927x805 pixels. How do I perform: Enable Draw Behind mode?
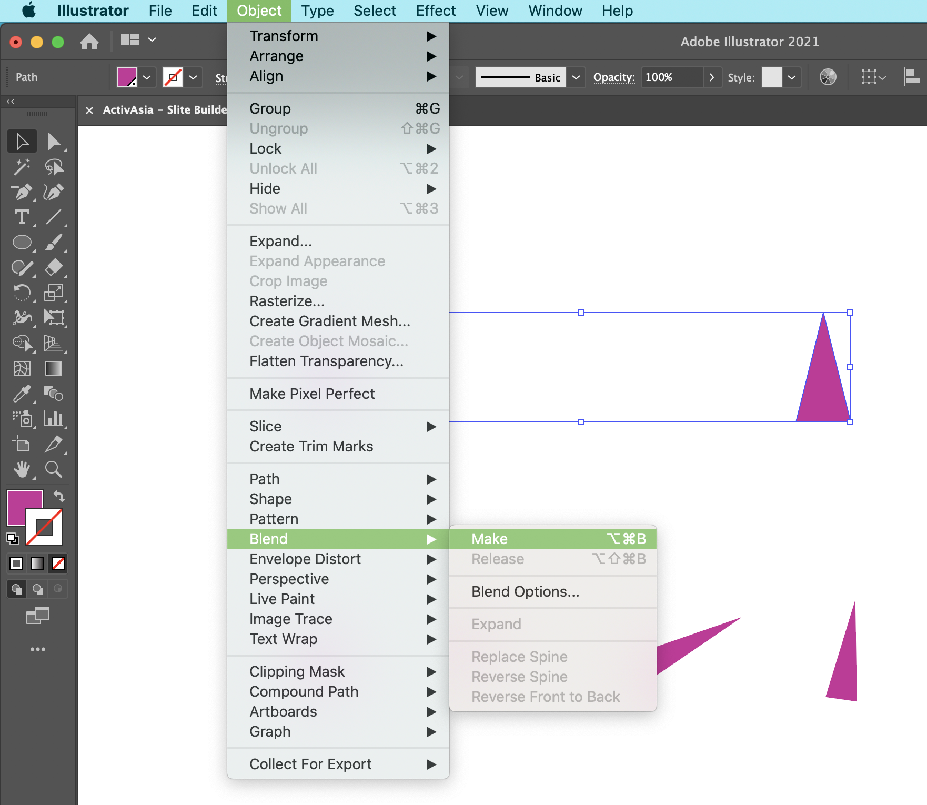(x=38, y=589)
